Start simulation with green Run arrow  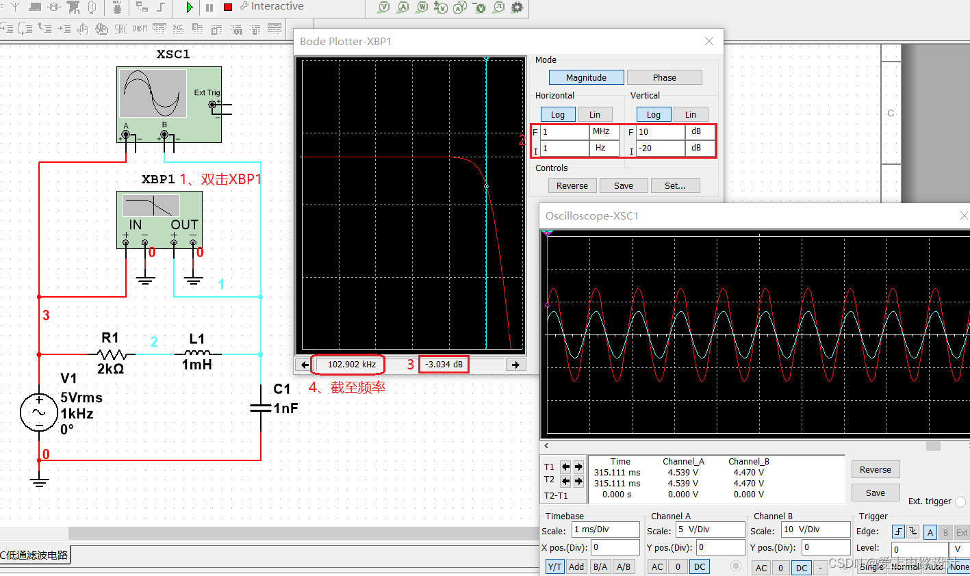point(190,7)
